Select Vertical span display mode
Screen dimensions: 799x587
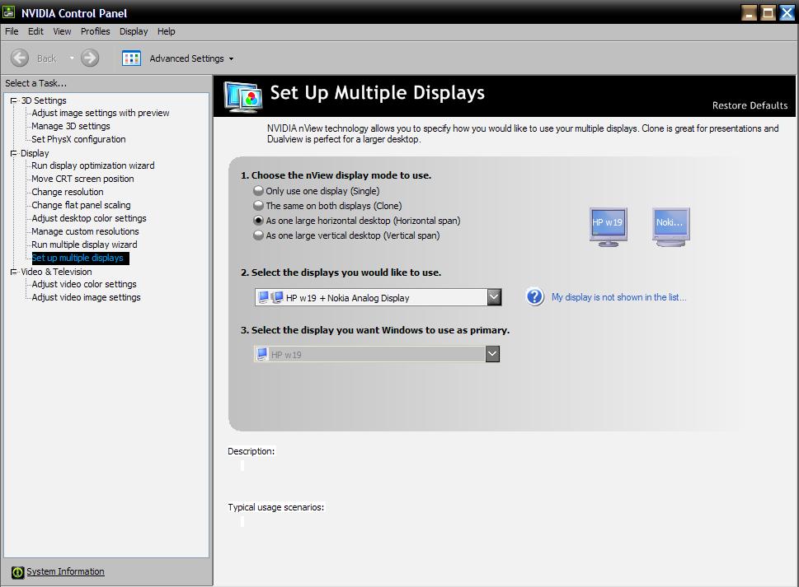258,235
